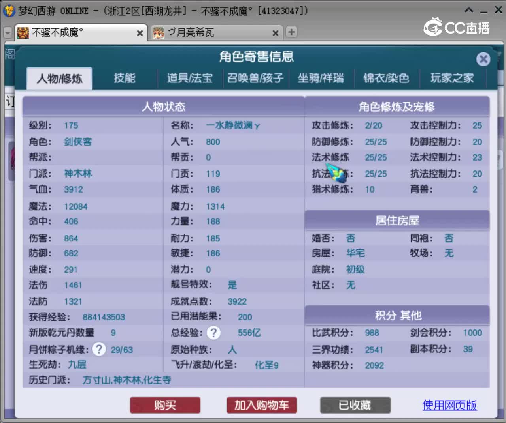Screen dimensions: 506x423
Task: Click the 猎术修炼 value 10
Action: pos(370,189)
